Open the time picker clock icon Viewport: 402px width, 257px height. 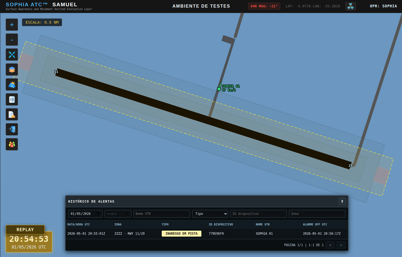click(127, 214)
